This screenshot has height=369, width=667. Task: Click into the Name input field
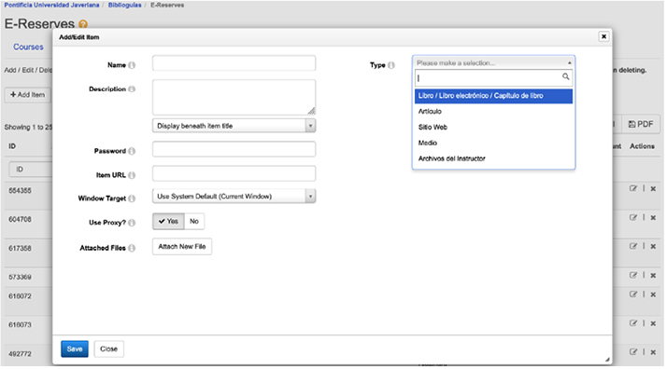(234, 63)
